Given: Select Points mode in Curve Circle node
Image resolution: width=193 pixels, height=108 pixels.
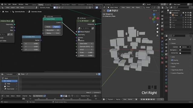Looking at the screenshot, I should pos(48,27).
